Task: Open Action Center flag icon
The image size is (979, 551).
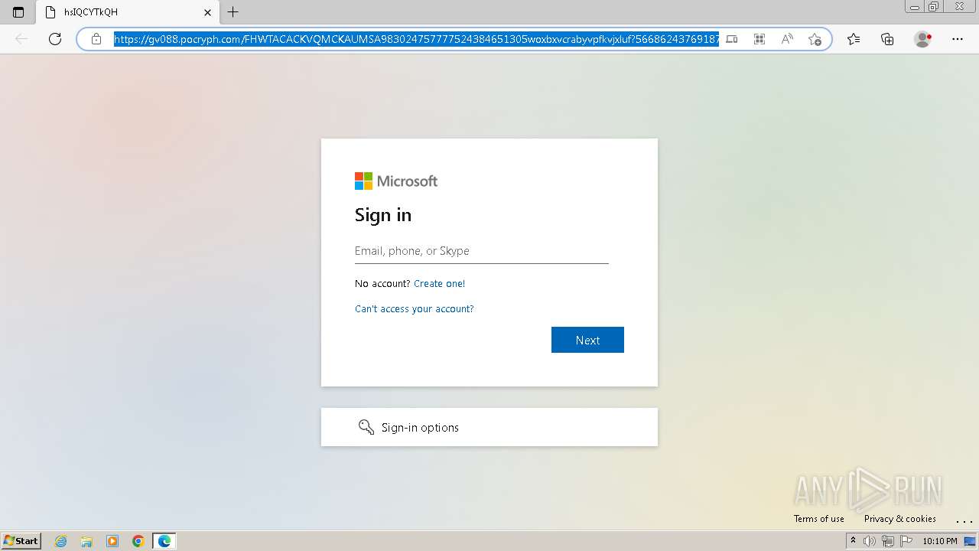Action: 906,541
